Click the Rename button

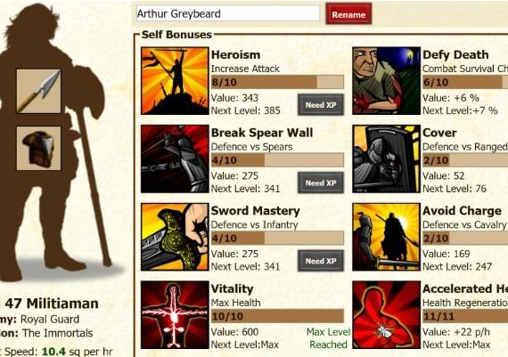click(348, 13)
